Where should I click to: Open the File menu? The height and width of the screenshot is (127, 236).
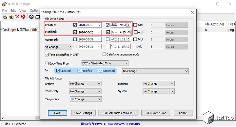click(x=4, y=10)
